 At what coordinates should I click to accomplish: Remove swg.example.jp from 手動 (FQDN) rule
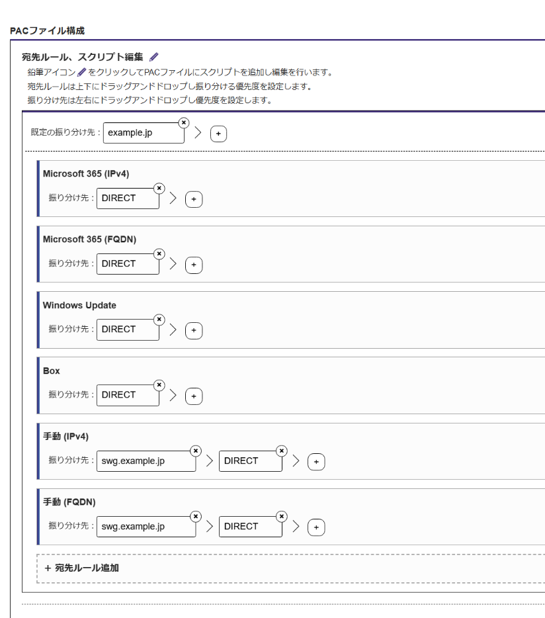(x=196, y=515)
